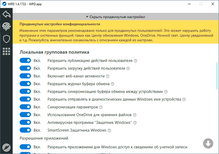Click the Локальная групповая политика heading

coord(54,52)
